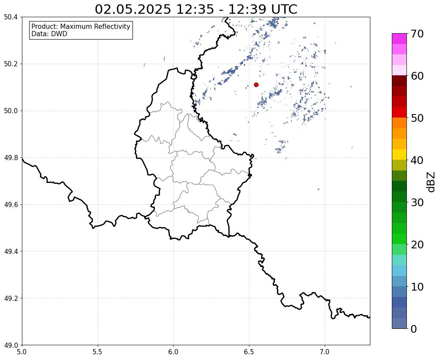Select the magenta topmost colorbar swatch

coord(399,39)
